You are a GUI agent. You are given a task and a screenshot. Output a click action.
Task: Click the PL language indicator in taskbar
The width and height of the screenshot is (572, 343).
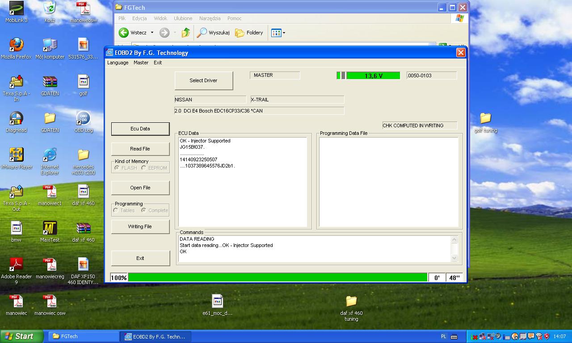pos(444,337)
